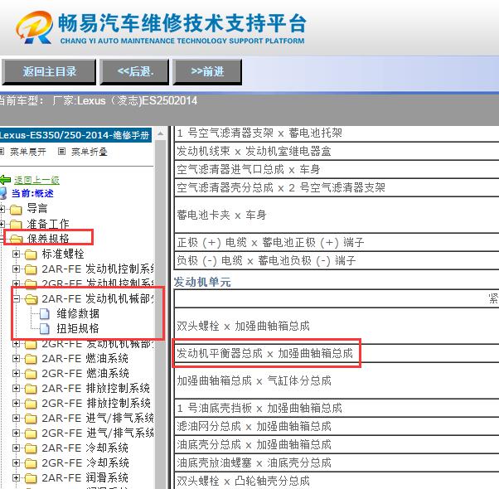
Task: Select the 2AR-FE 冷却系统 tree item
Action: point(85,448)
